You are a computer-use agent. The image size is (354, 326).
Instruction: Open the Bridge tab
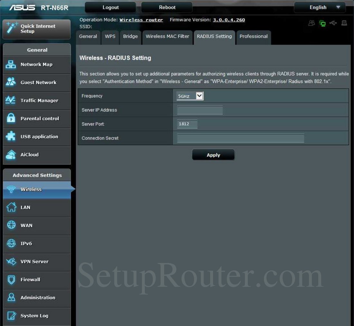(x=130, y=37)
